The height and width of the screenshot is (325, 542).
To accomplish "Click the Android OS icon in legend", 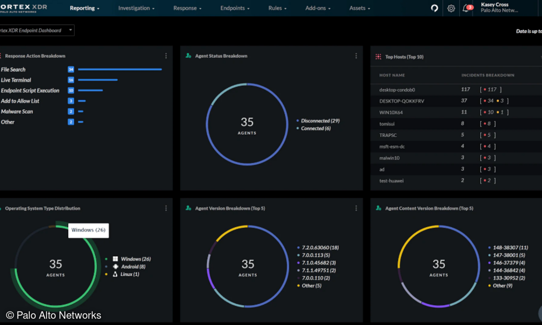I will pos(115,266).
